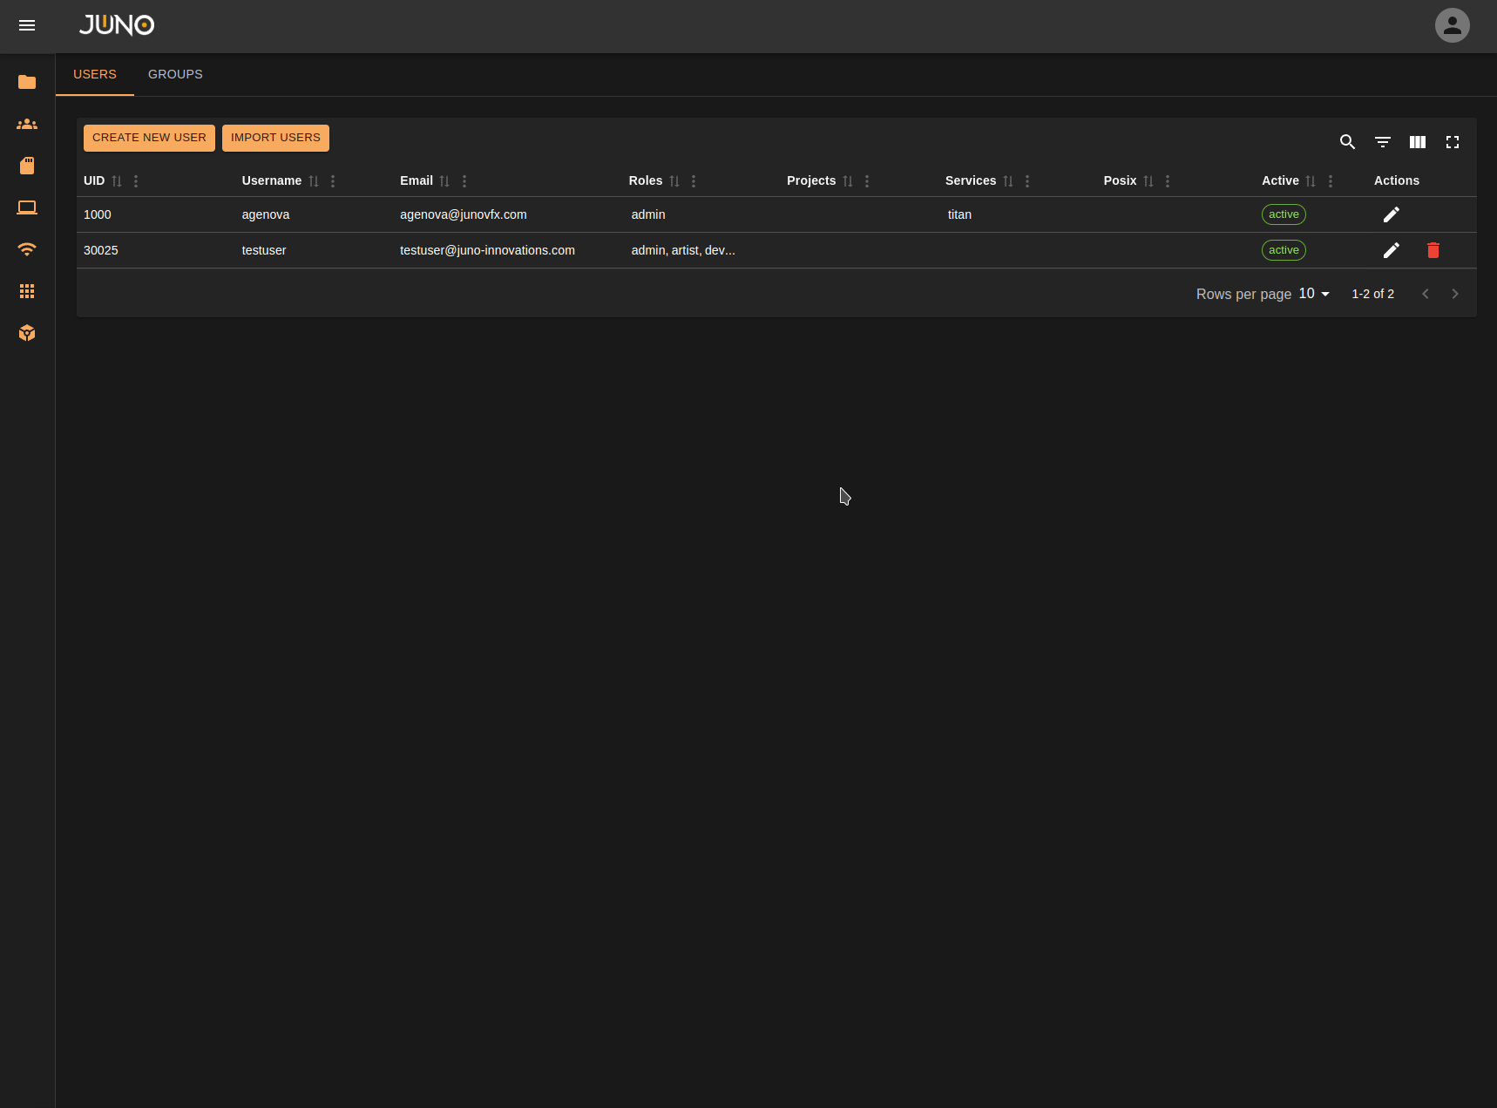Select the Users tab
The image size is (1497, 1108).
tap(94, 75)
